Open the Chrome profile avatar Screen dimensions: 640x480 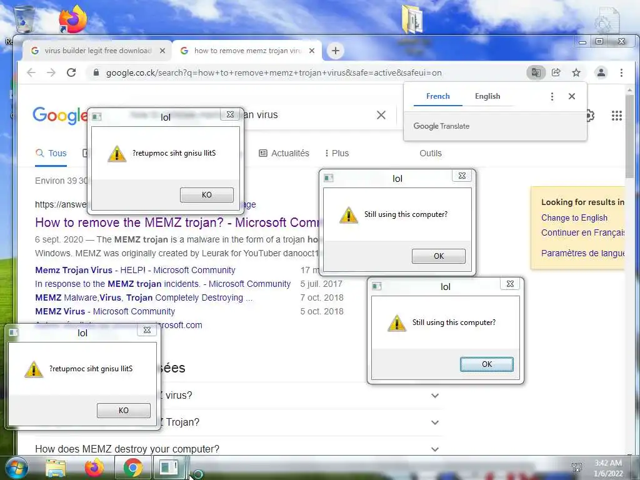tap(601, 72)
